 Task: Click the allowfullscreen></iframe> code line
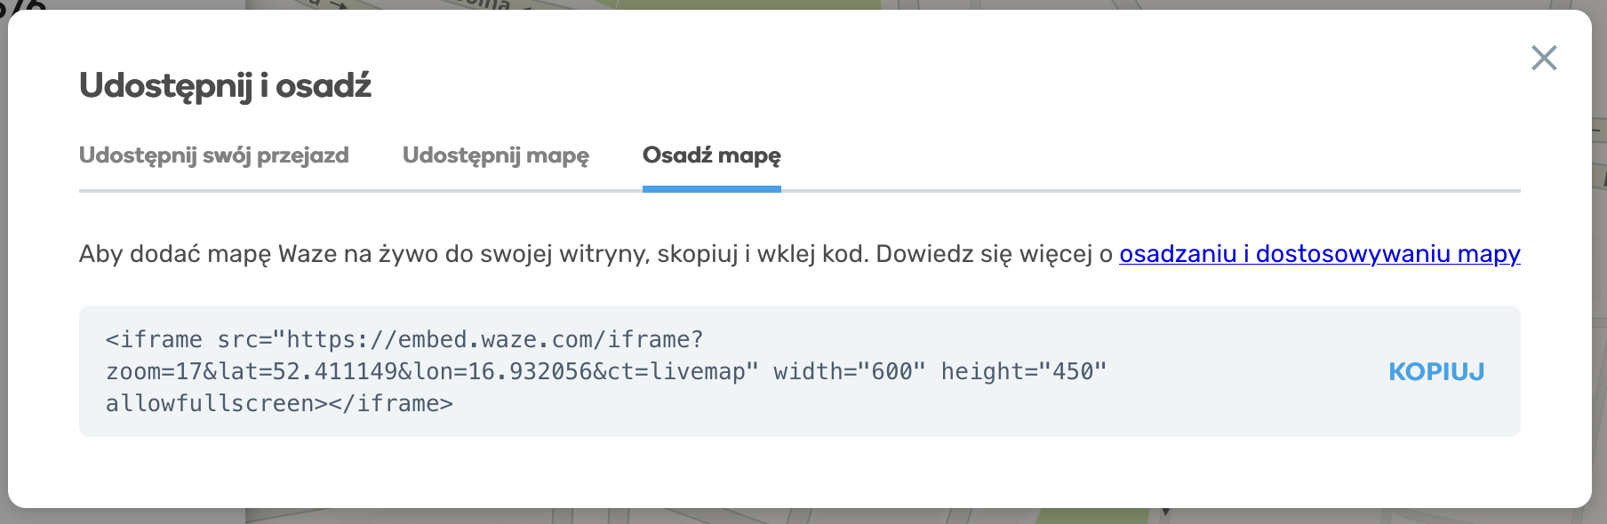click(x=279, y=403)
